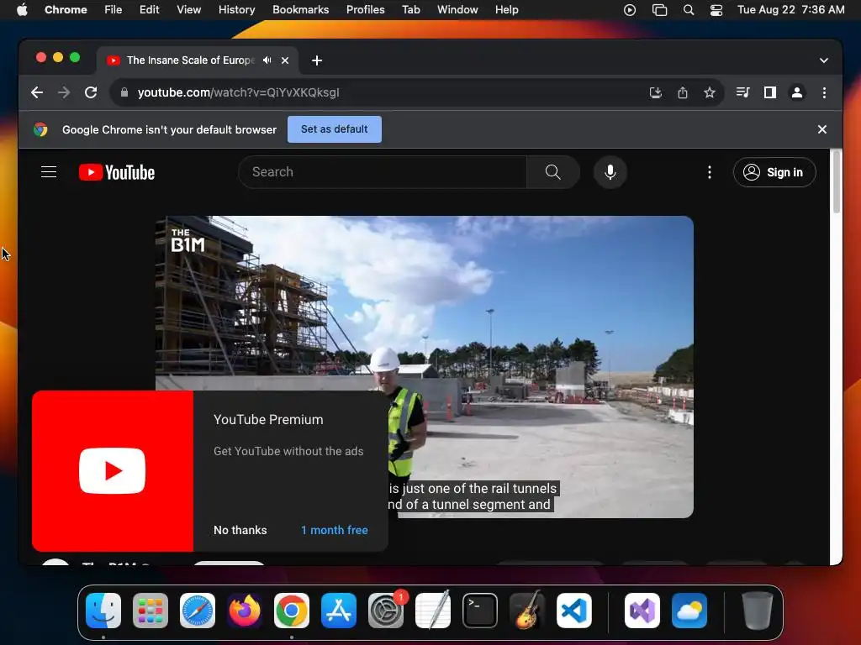Open the Profiles menu
The width and height of the screenshot is (861, 645).
[365, 10]
